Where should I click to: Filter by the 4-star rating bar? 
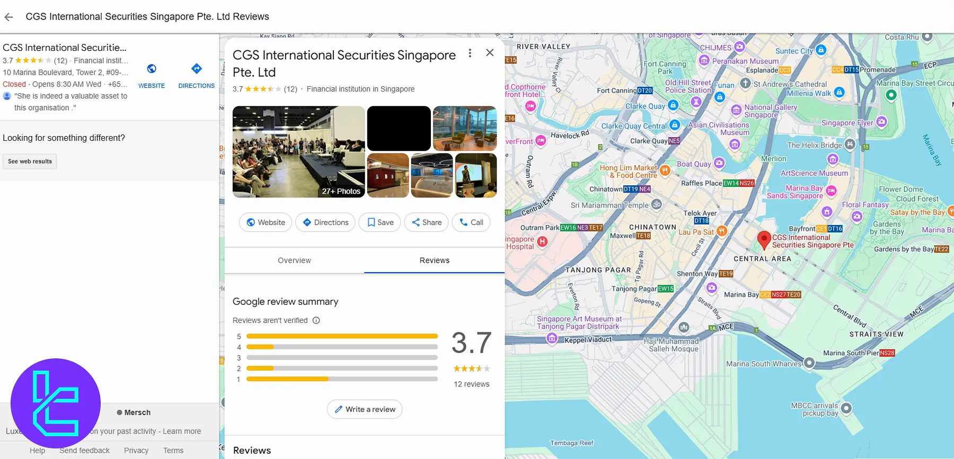[x=342, y=347]
